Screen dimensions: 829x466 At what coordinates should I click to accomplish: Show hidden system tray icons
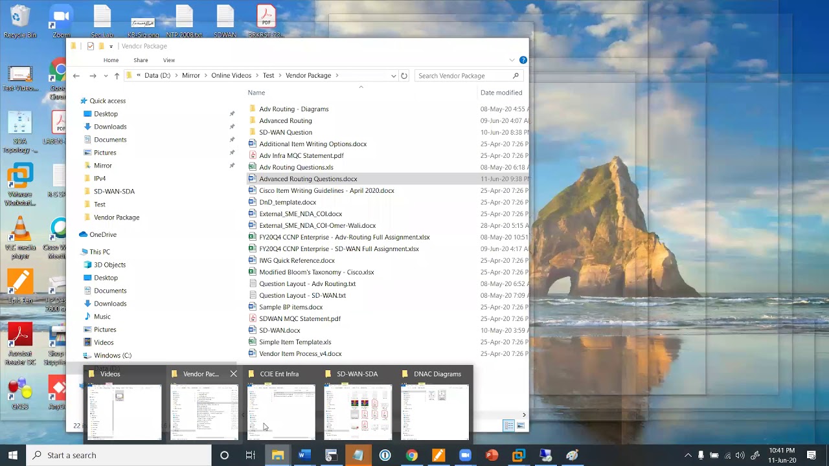[x=688, y=455]
